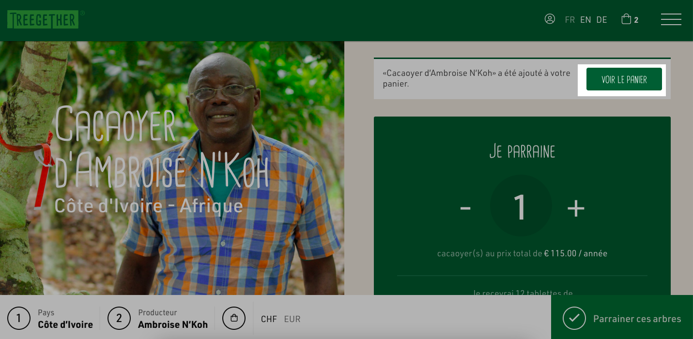Image resolution: width=693 pixels, height=339 pixels.
Task: Click the quantity number 1 field
Action: (521, 206)
